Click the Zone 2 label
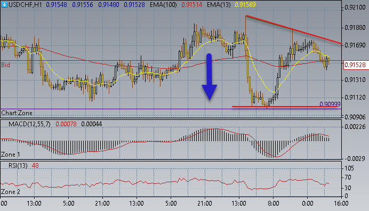The height and width of the screenshot is (211, 369). (11, 192)
